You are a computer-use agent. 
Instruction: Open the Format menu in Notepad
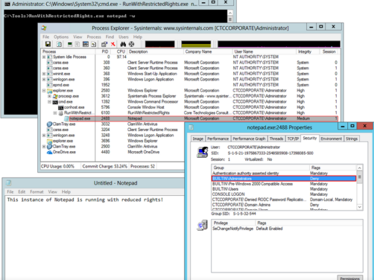tap(37, 192)
